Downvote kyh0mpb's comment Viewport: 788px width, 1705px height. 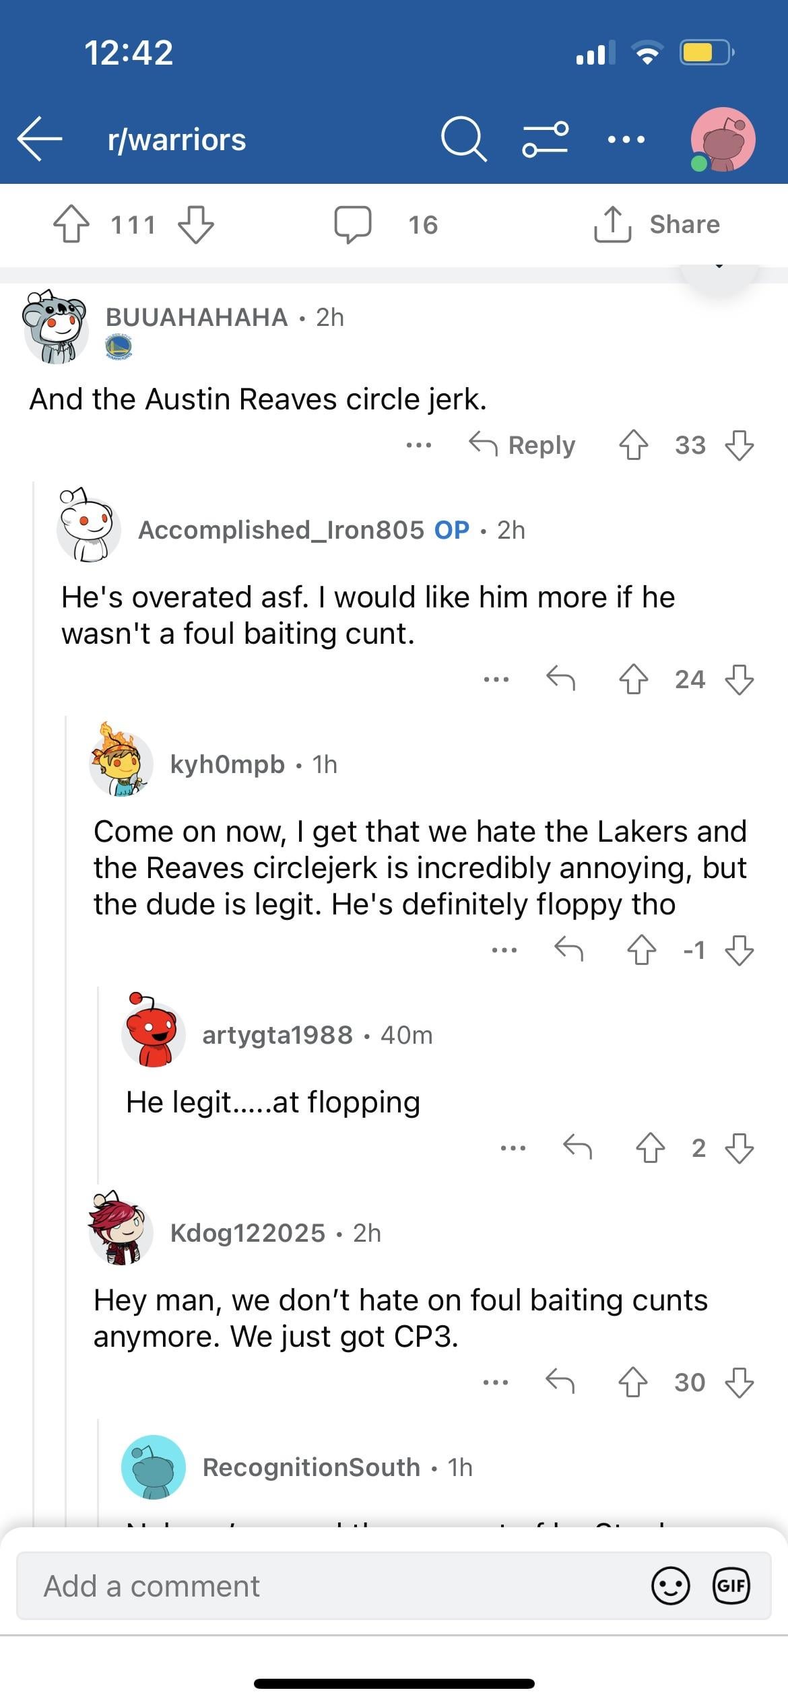coord(740,950)
